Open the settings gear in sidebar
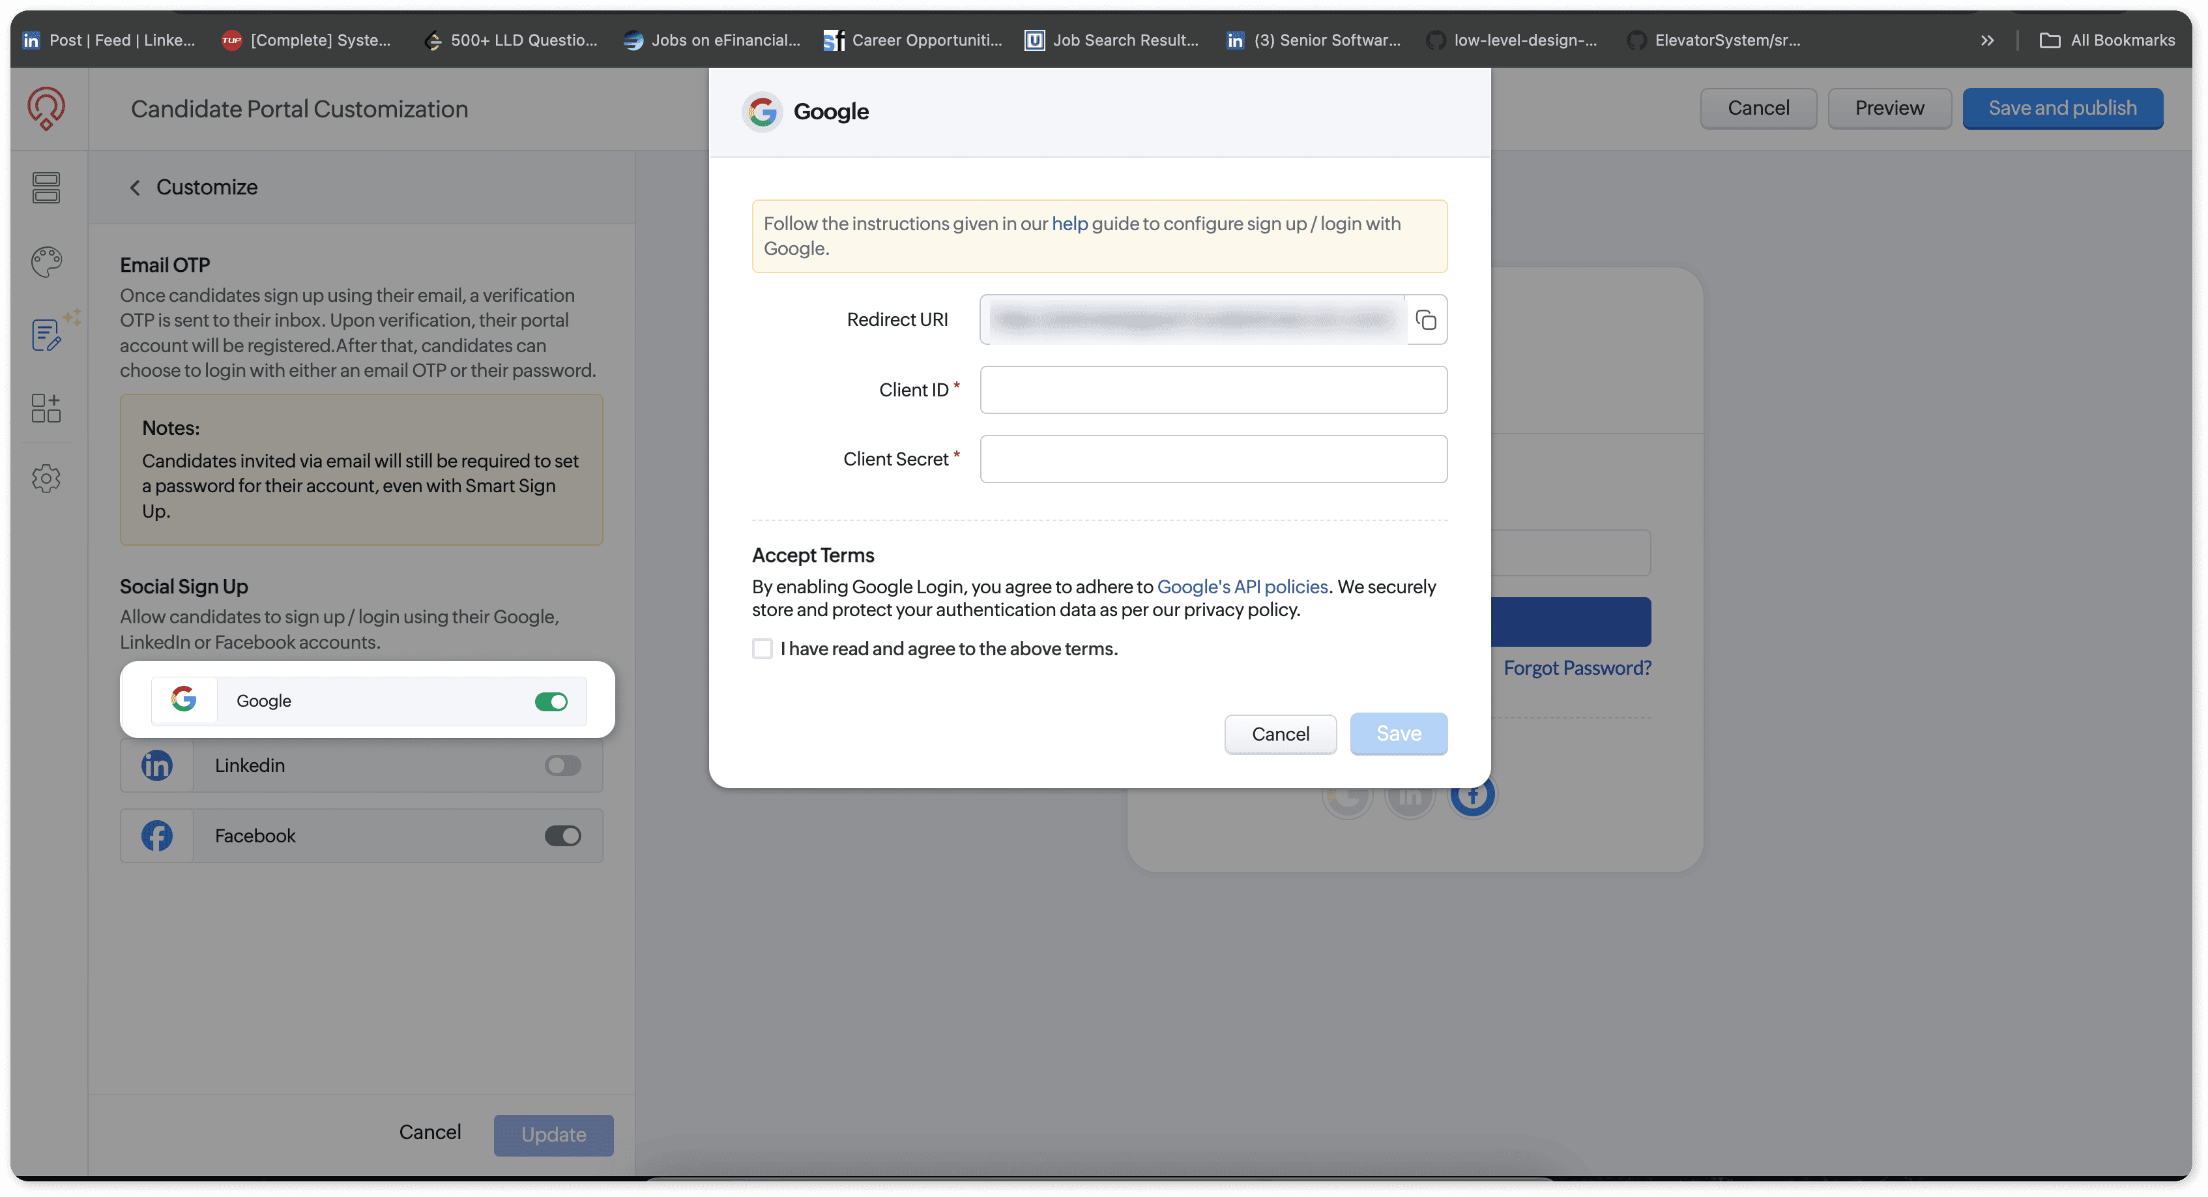Screen dimensions: 2208x1197 [x=46, y=479]
